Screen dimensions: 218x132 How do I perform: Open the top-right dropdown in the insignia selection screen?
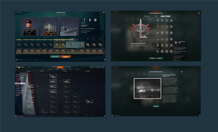click(199, 13)
